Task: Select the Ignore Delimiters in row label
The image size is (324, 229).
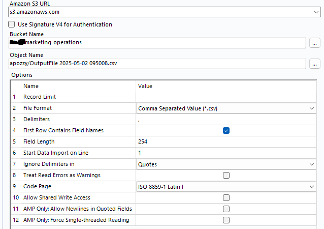Action: tap(49, 164)
